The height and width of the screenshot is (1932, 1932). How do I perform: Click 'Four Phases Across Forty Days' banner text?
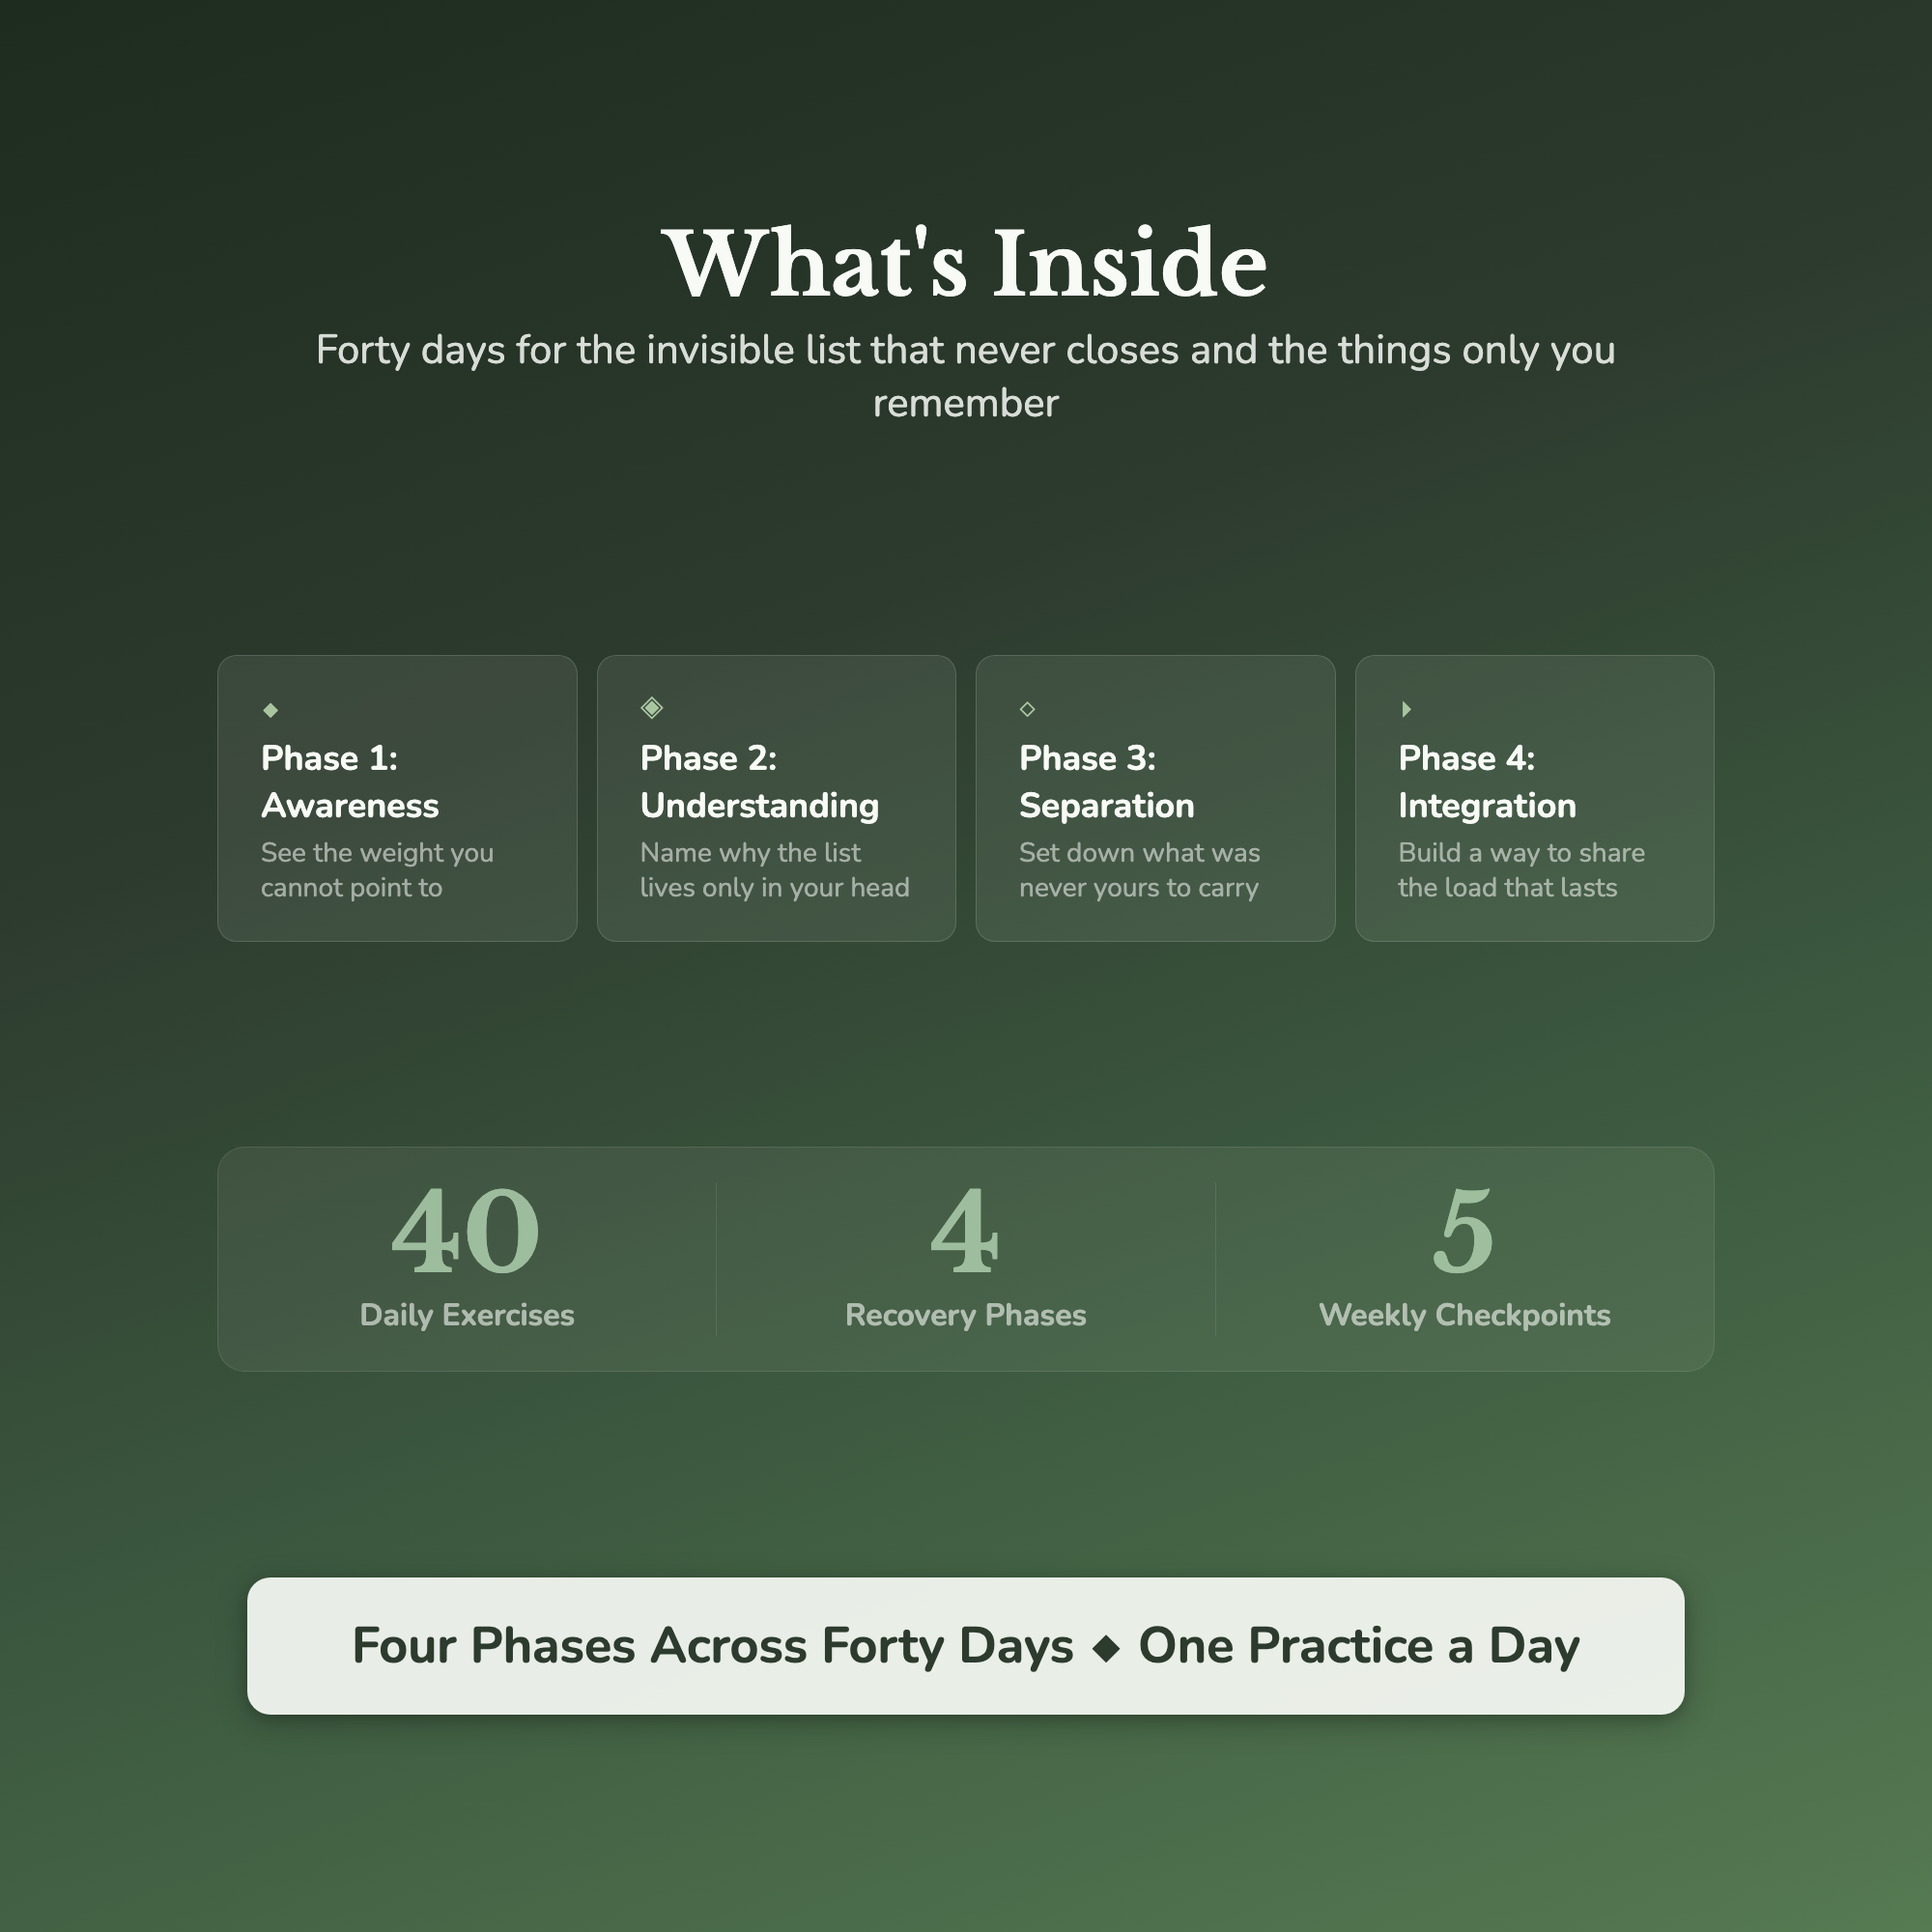coord(712,1646)
